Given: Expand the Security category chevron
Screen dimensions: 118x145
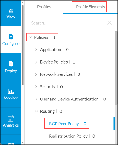Looking at the screenshot, I should [x=36, y=87].
